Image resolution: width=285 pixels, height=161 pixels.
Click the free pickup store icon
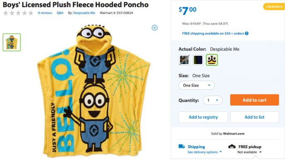tap(232, 146)
